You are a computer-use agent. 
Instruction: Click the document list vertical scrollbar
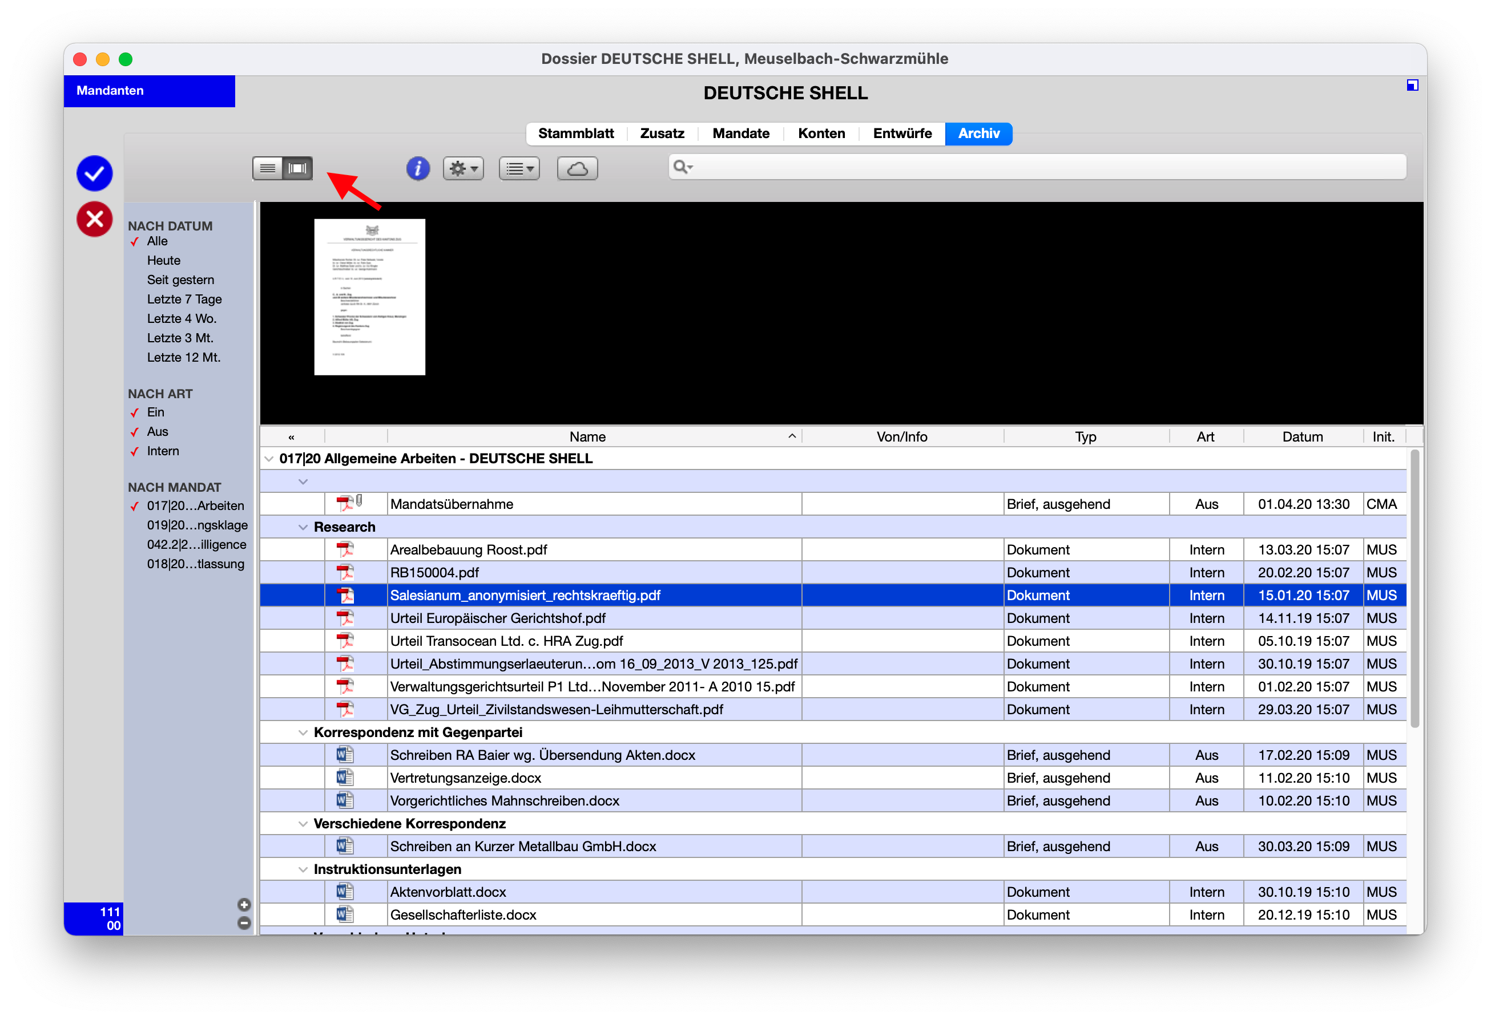coord(1415,589)
